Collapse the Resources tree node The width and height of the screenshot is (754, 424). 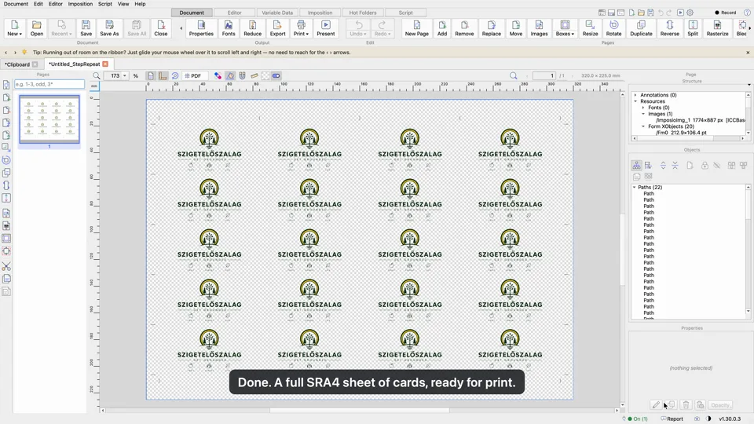pos(635,101)
